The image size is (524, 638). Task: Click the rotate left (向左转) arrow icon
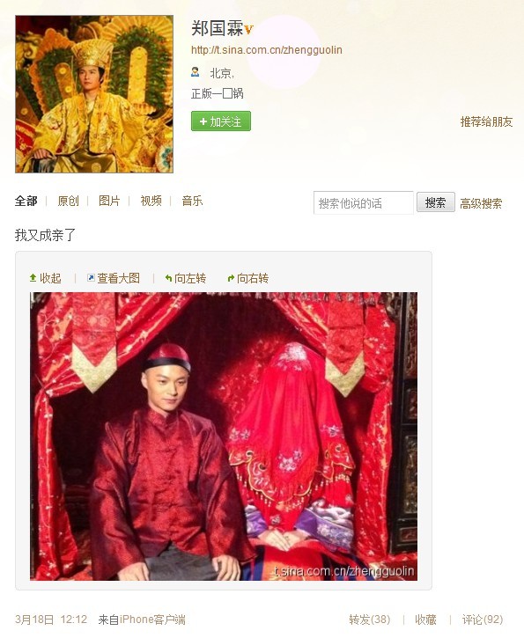coord(168,278)
